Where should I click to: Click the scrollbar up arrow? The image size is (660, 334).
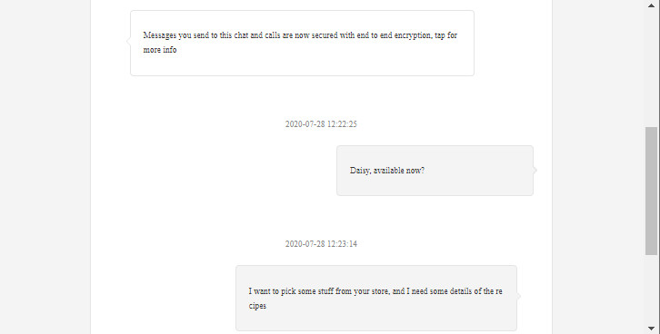tap(651, 5)
